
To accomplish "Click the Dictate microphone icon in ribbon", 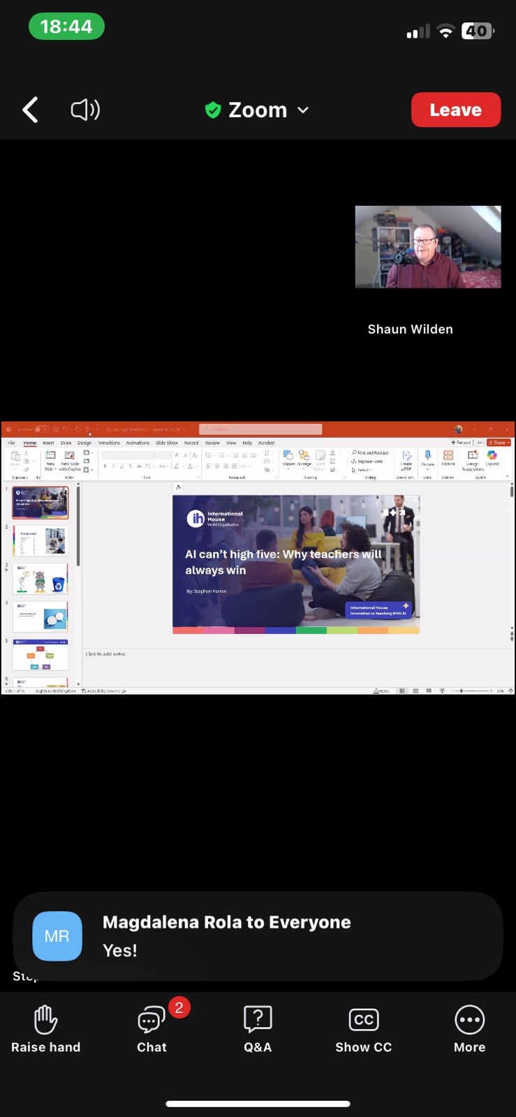I will pos(428,456).
